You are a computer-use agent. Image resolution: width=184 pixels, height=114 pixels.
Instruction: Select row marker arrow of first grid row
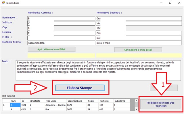[4, 105]
